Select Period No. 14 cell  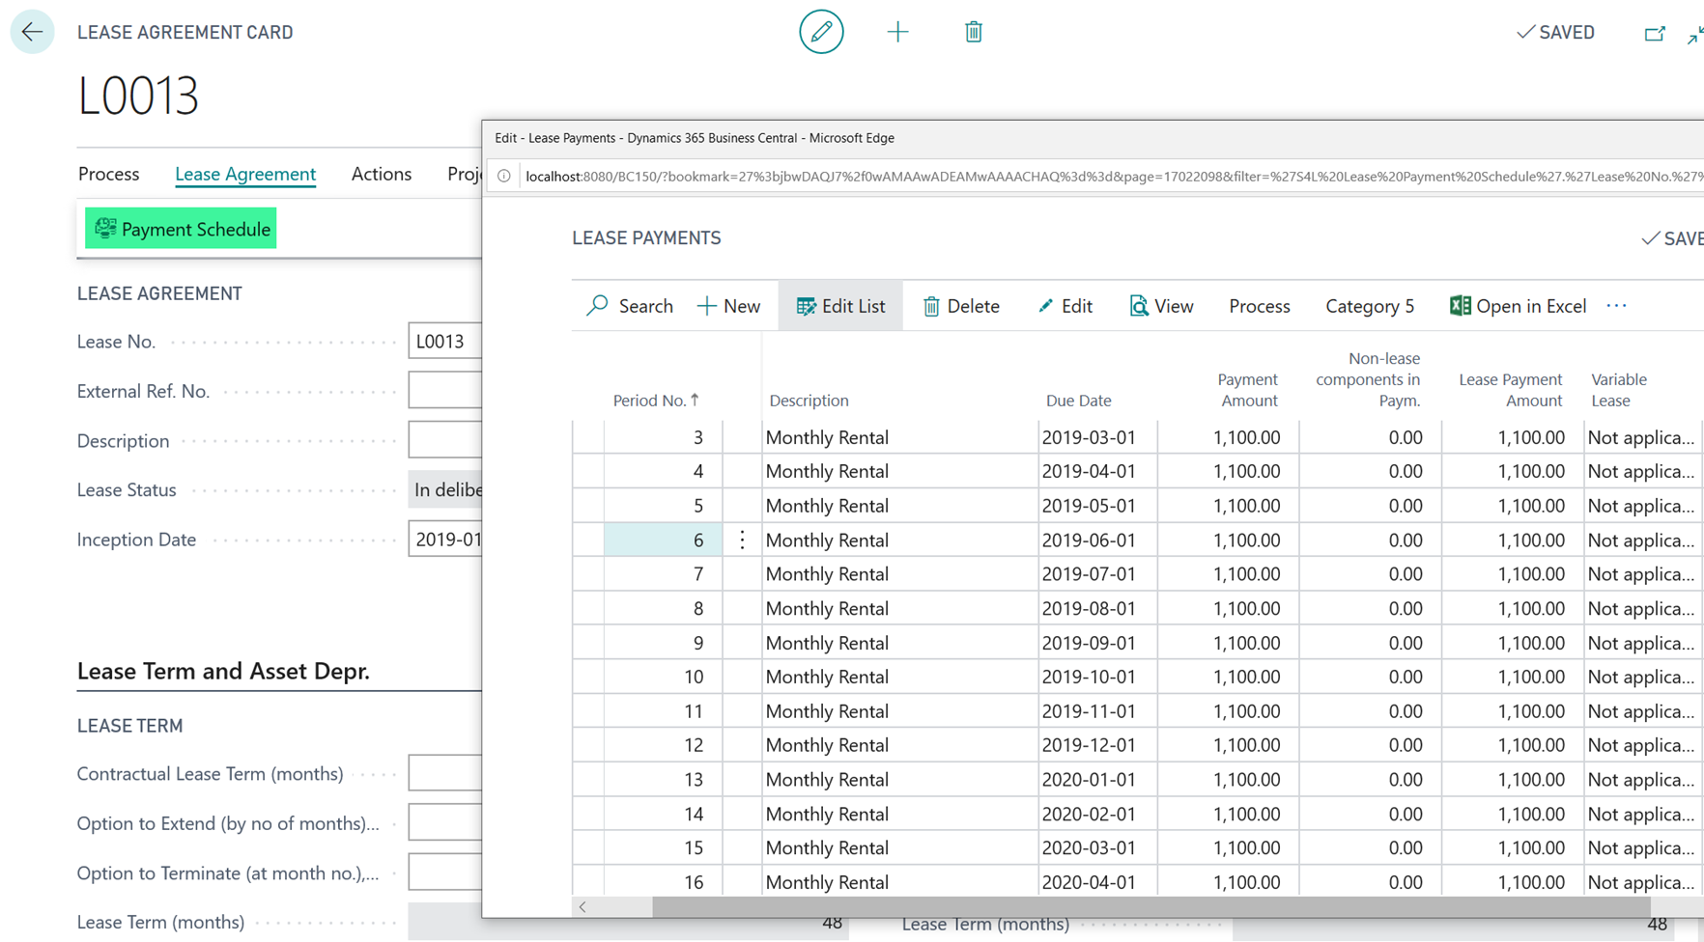click(663, 814)
